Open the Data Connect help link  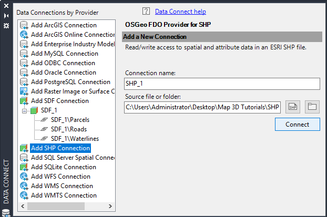[180, 12]
